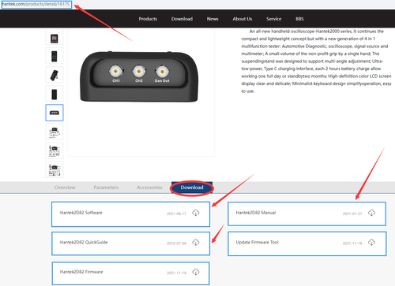Click the browser address bar URL
395x286 pixels.
(x=36, y=5)
